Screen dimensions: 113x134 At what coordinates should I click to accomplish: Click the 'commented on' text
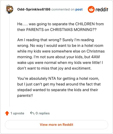click(63, 9)
